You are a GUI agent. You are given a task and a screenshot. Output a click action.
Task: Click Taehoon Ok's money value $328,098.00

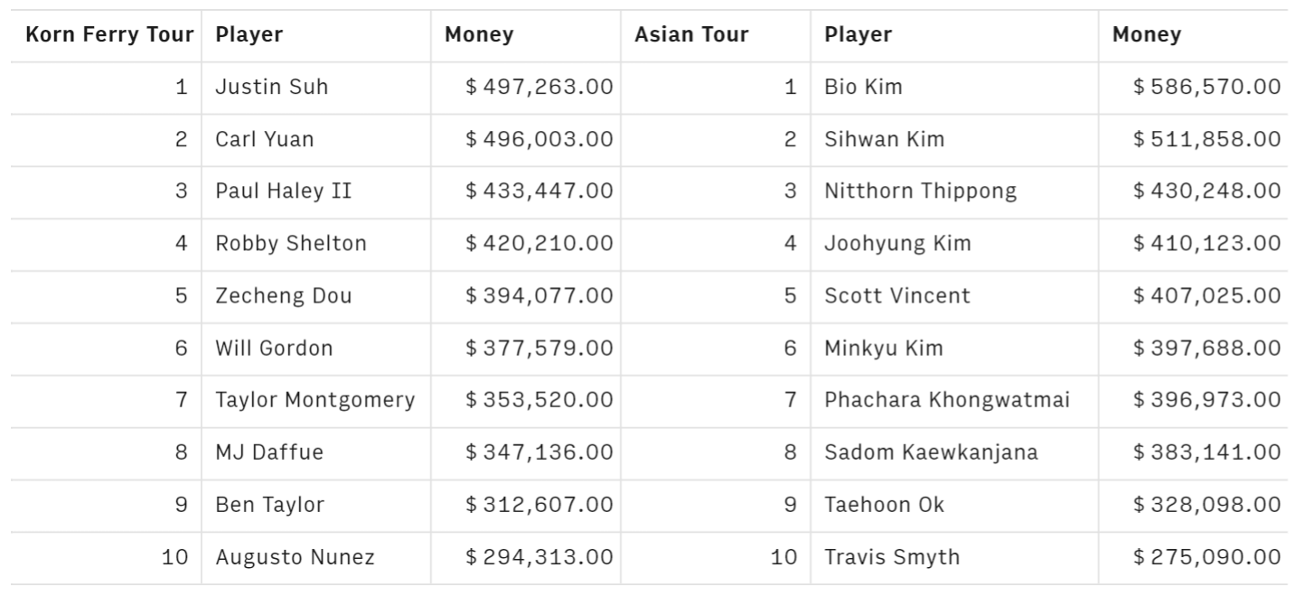[1206, 505]
